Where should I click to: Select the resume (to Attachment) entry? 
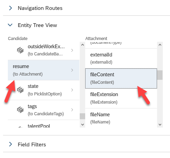coord(44,70)
